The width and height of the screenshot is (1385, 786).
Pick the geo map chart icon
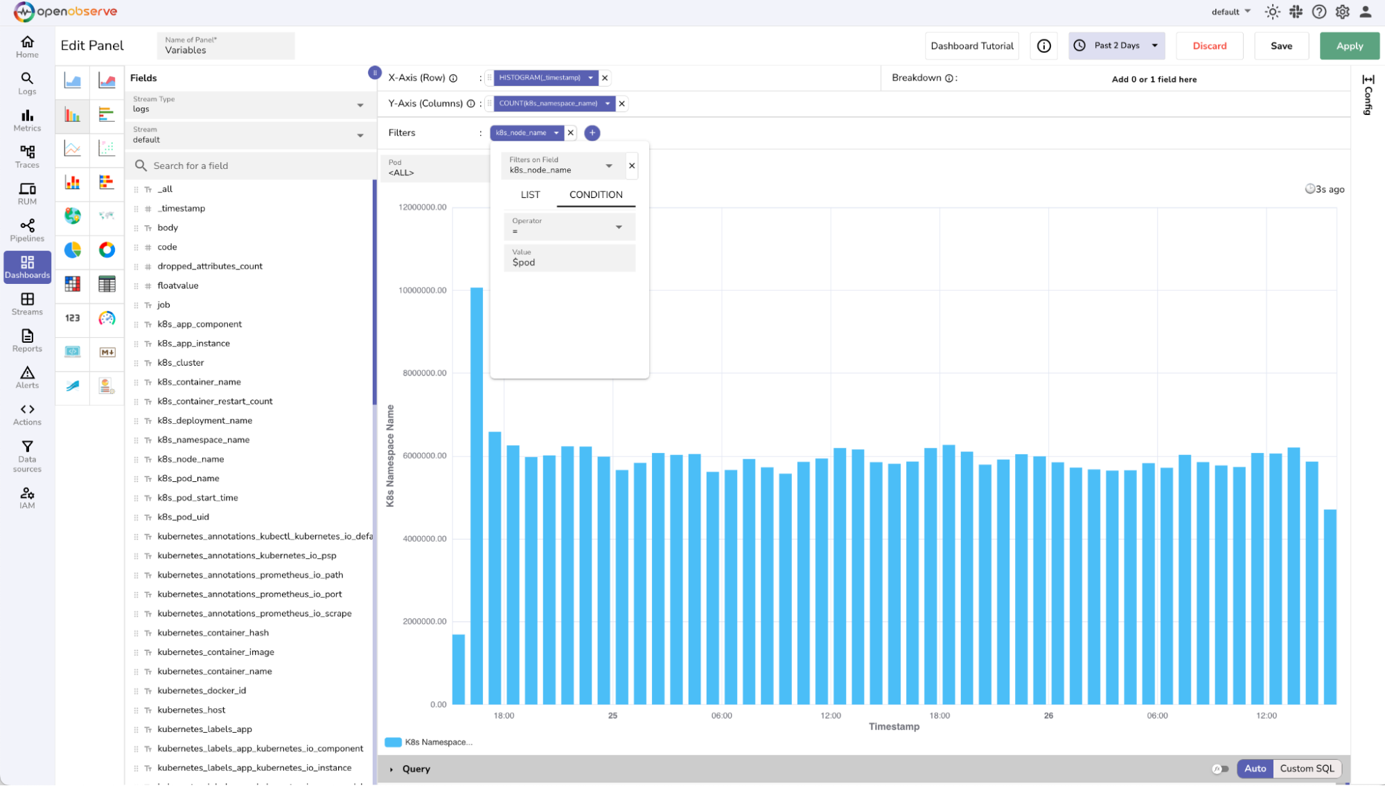[72, 216]
